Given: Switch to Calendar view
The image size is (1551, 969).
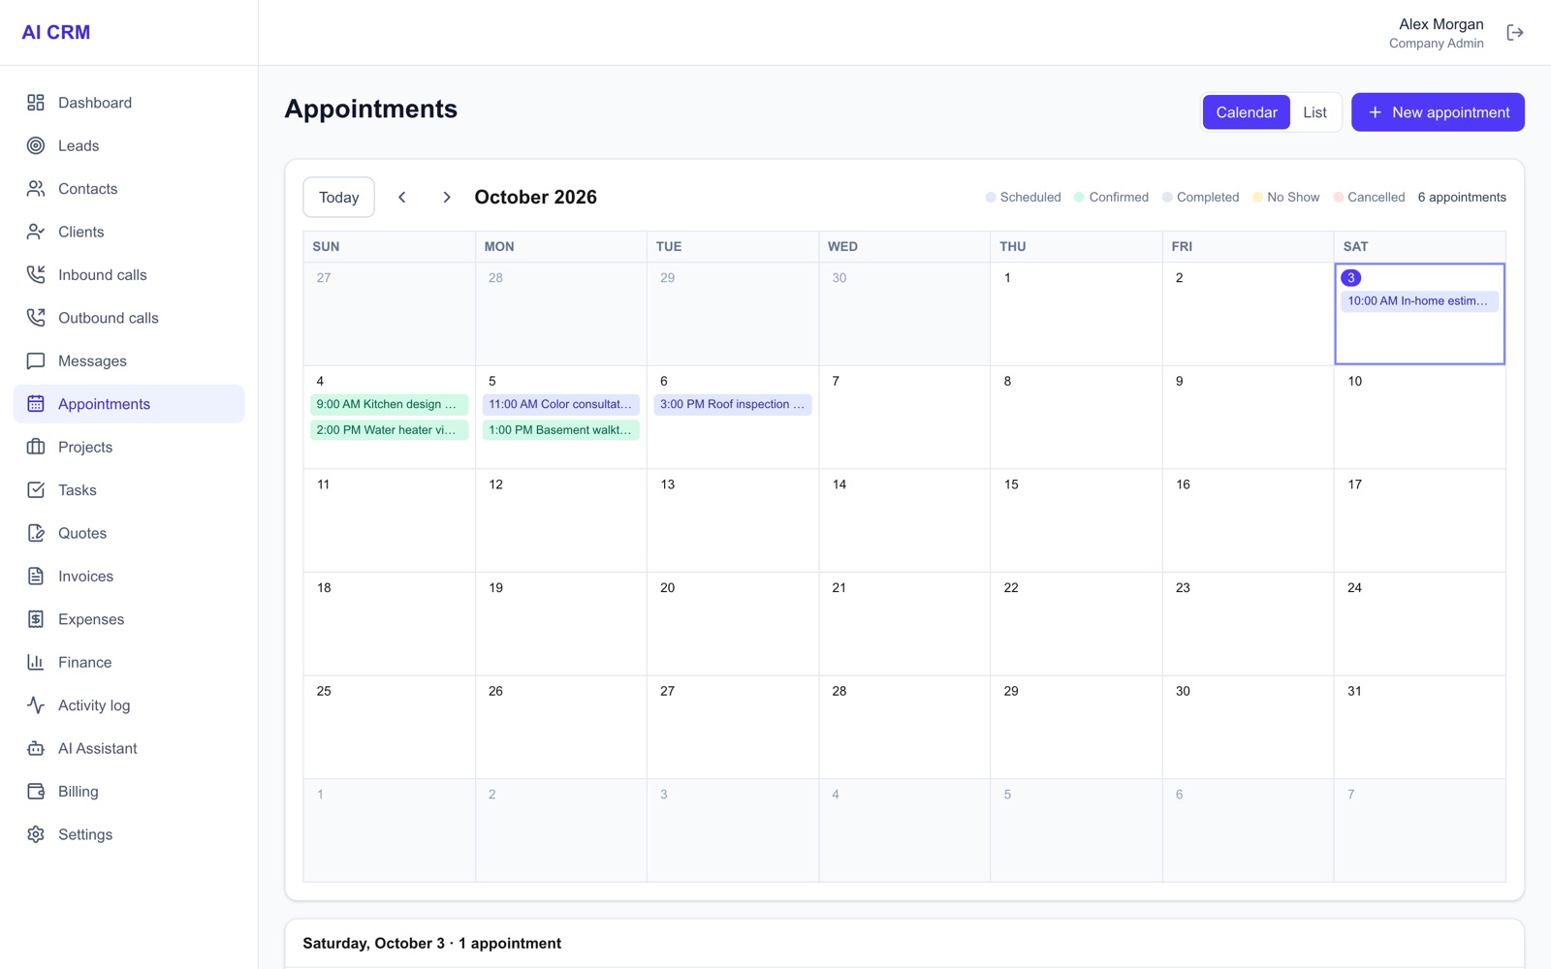Looking at the screenshot, I should [x=1247, y=112].
